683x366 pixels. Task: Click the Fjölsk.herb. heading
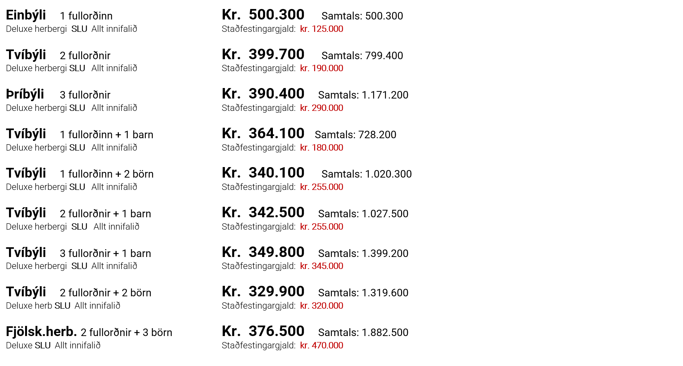[x=41, y=332]
